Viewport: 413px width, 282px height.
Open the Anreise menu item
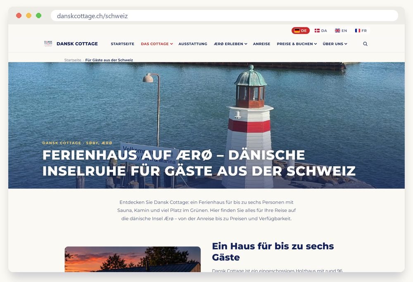pyautogui.click(x=261, y=44)
